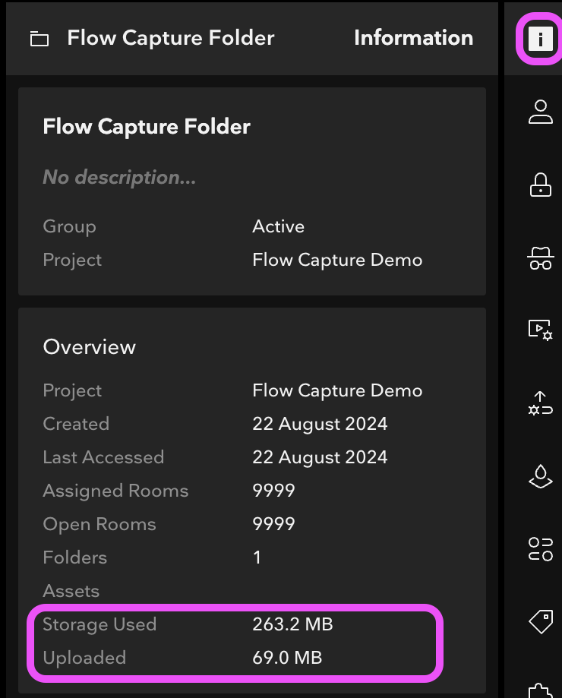This screenshot has height=698, width=562.
Task: Click the upload settings icon
Action: pos(540,403)
